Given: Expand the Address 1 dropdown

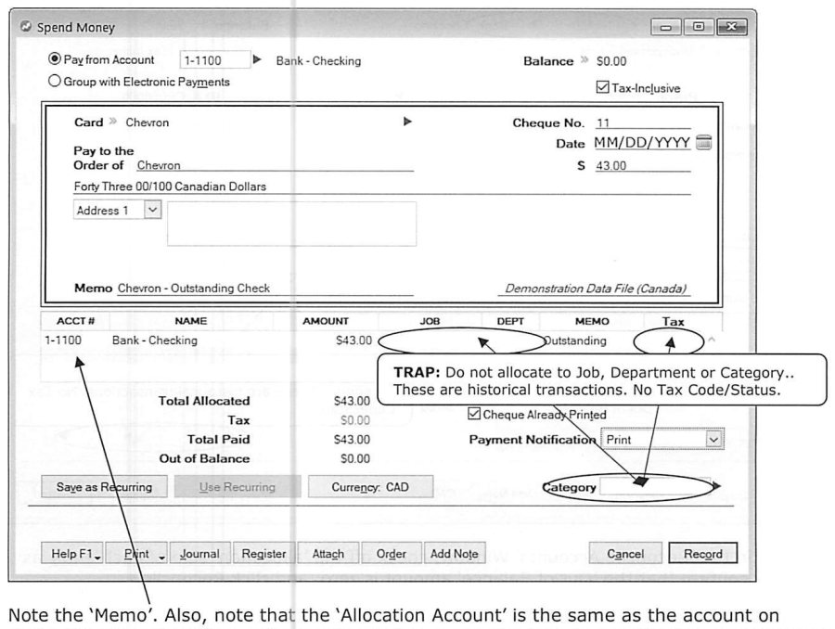Looking at the screenshot, I should coord(152,210).
